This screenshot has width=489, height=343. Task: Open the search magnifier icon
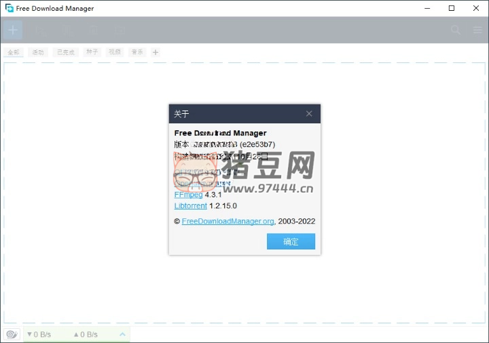[x=456, y=30]
